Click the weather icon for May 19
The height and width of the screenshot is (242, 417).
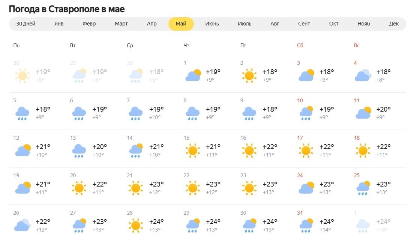[x=22, y=188]
